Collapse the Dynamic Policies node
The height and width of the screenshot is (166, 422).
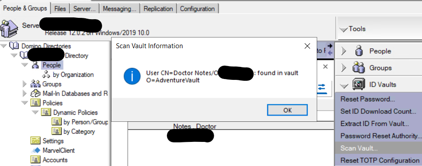[x=35, y=112]
